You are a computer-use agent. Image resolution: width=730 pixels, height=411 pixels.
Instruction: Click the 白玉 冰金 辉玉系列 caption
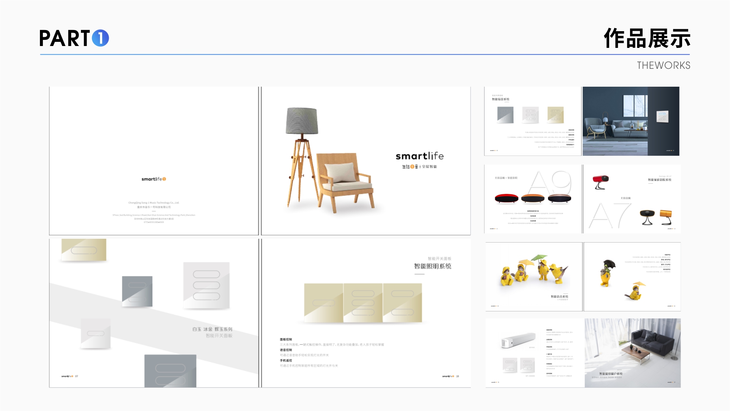[x=212, y=329]
